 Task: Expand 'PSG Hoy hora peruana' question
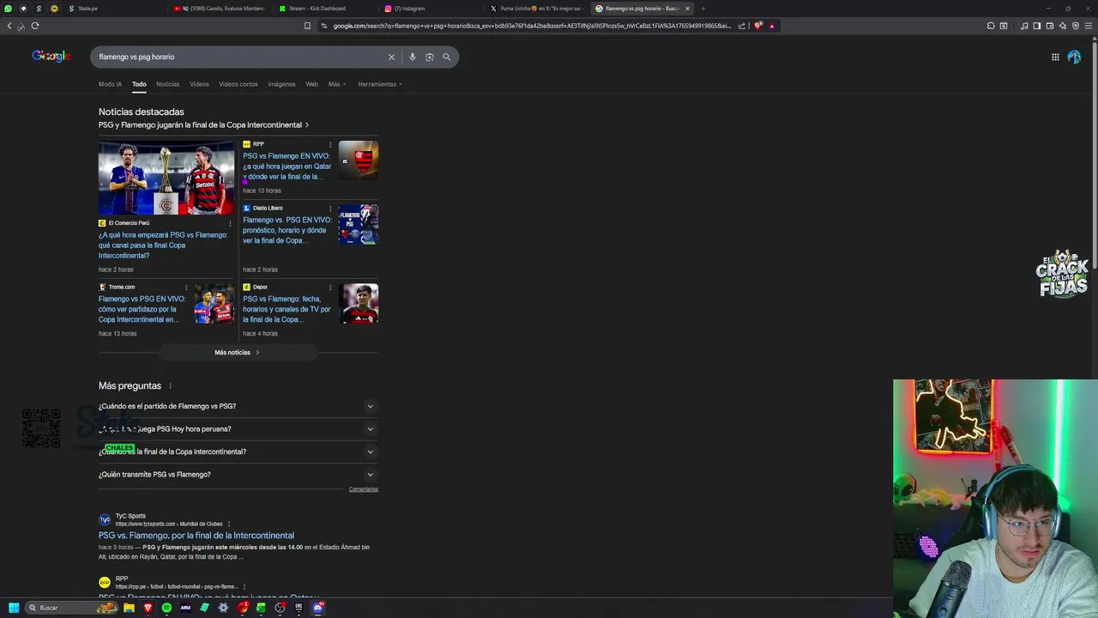238,429
